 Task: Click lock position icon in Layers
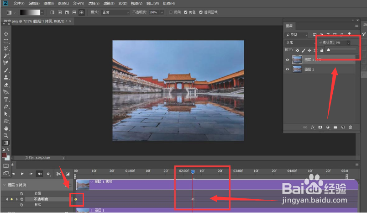click(x=309, y=50)
